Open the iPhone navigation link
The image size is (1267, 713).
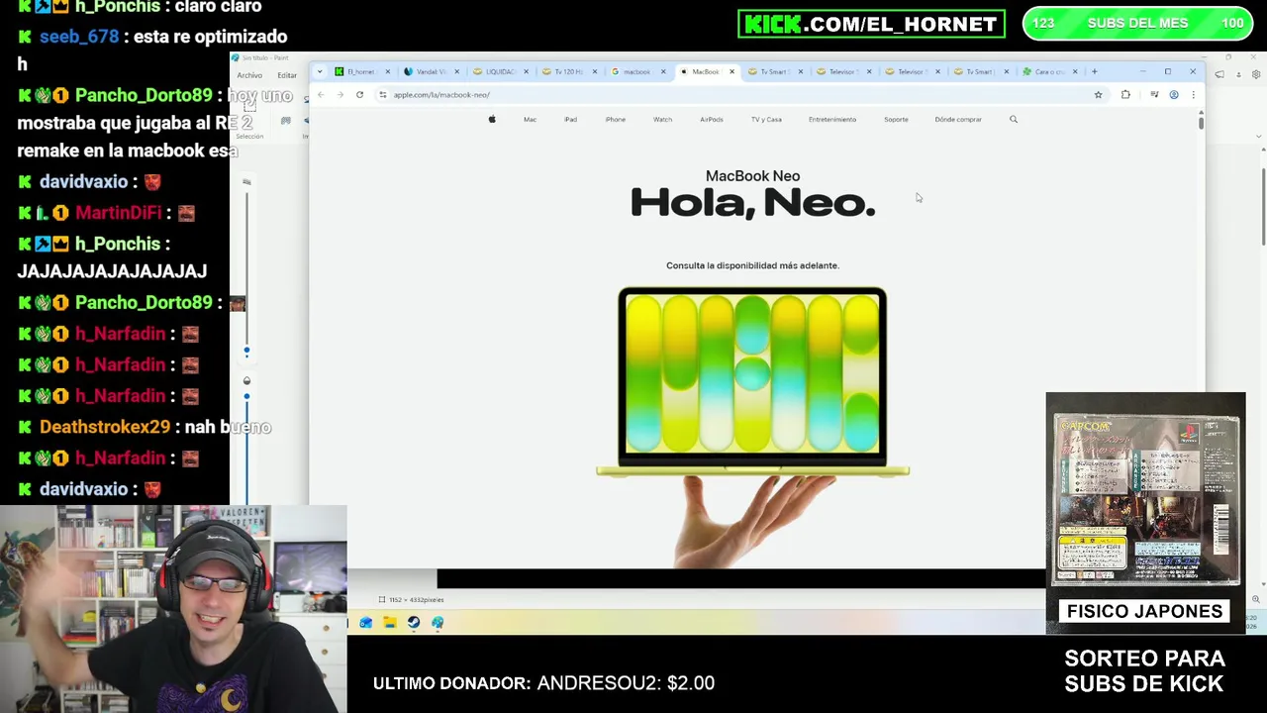(615, 119)
